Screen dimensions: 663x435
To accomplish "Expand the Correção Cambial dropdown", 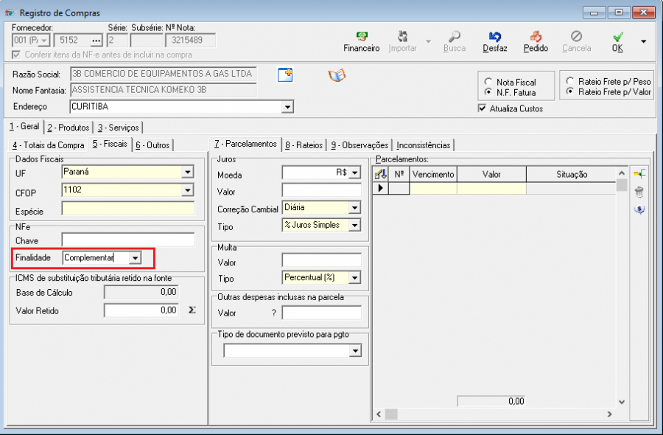I will [x=355, y=208].
